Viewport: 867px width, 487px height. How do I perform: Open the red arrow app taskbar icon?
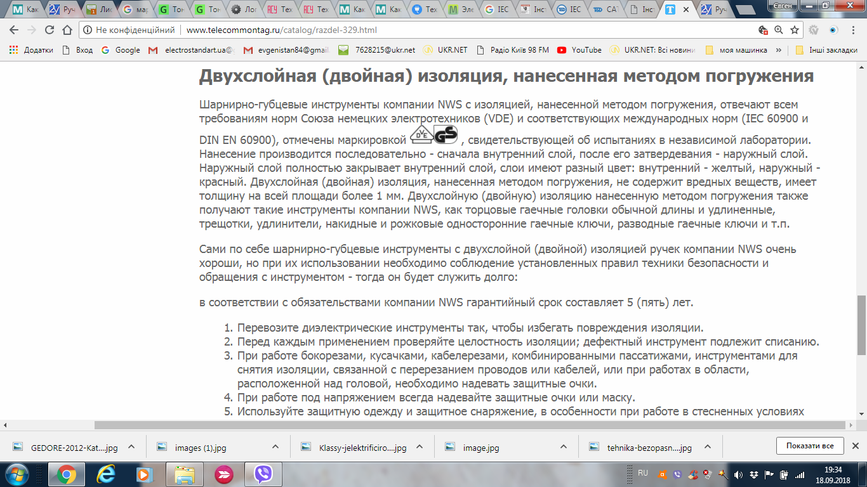(x=223, y=474)
